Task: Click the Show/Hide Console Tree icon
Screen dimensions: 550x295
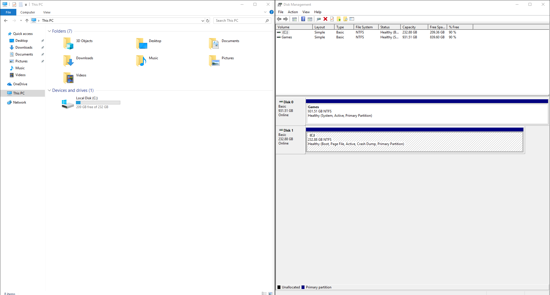Action: (x=294, y=19)
